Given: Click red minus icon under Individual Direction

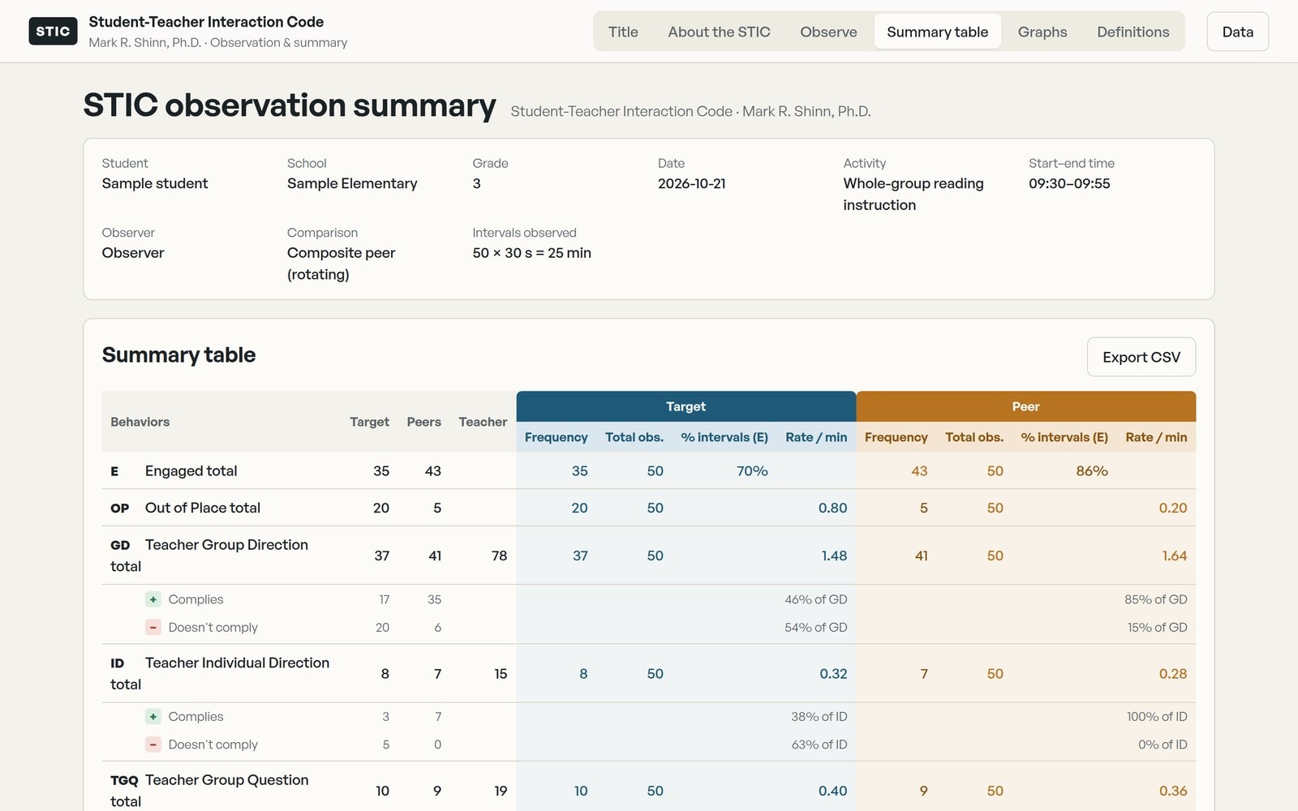Looking at the screenshot, I should point(153,744).
